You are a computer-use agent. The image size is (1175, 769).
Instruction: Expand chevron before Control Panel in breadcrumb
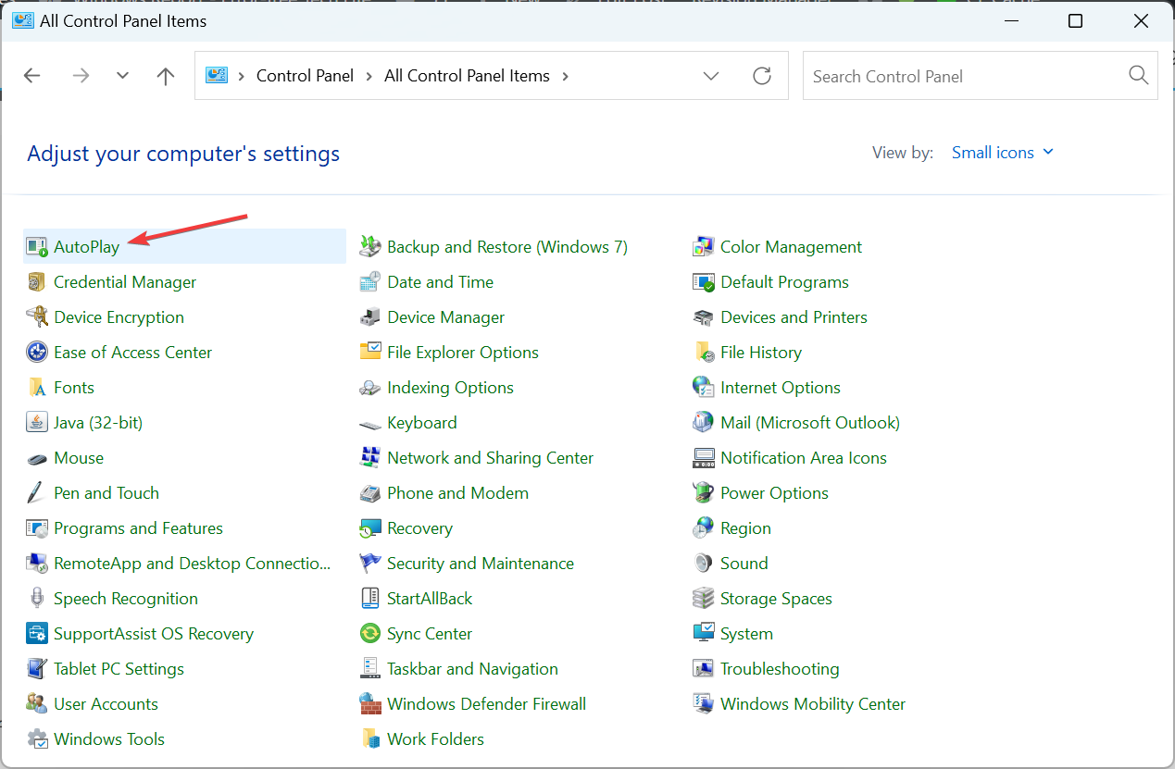242,76
